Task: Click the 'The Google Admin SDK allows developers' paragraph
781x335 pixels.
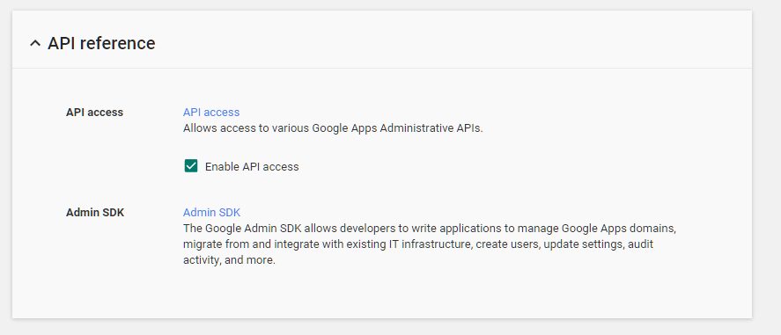Action: click(x=430, y=244)
